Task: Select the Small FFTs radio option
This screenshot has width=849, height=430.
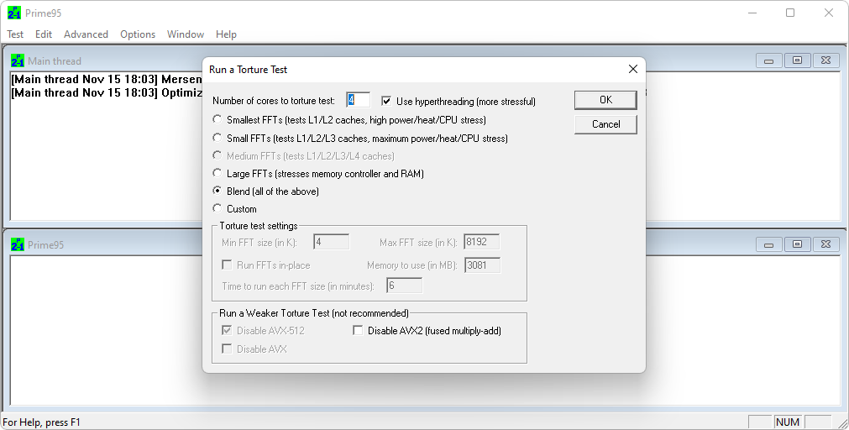Action: click(x=218, y=138)
